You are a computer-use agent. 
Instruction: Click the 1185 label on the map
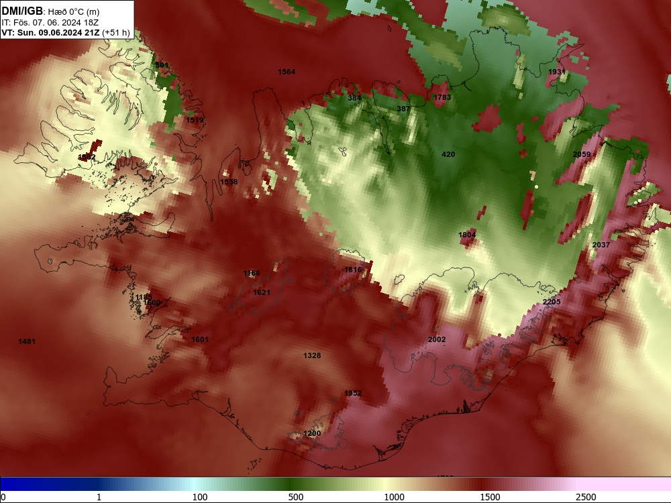click(144, 297)
